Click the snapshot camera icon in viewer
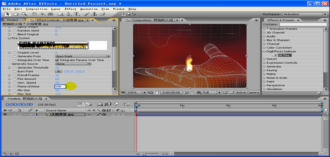Image resolution: width=330 pixels, height=157 pixels. click(x=186, y=93)
